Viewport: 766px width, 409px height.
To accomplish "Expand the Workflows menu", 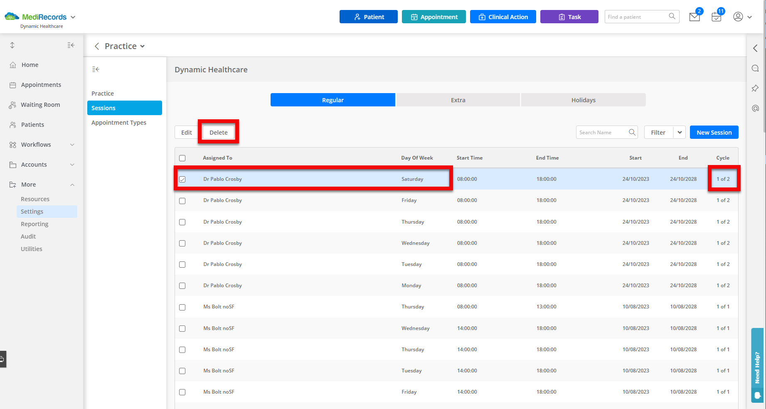I will [72, 145].
